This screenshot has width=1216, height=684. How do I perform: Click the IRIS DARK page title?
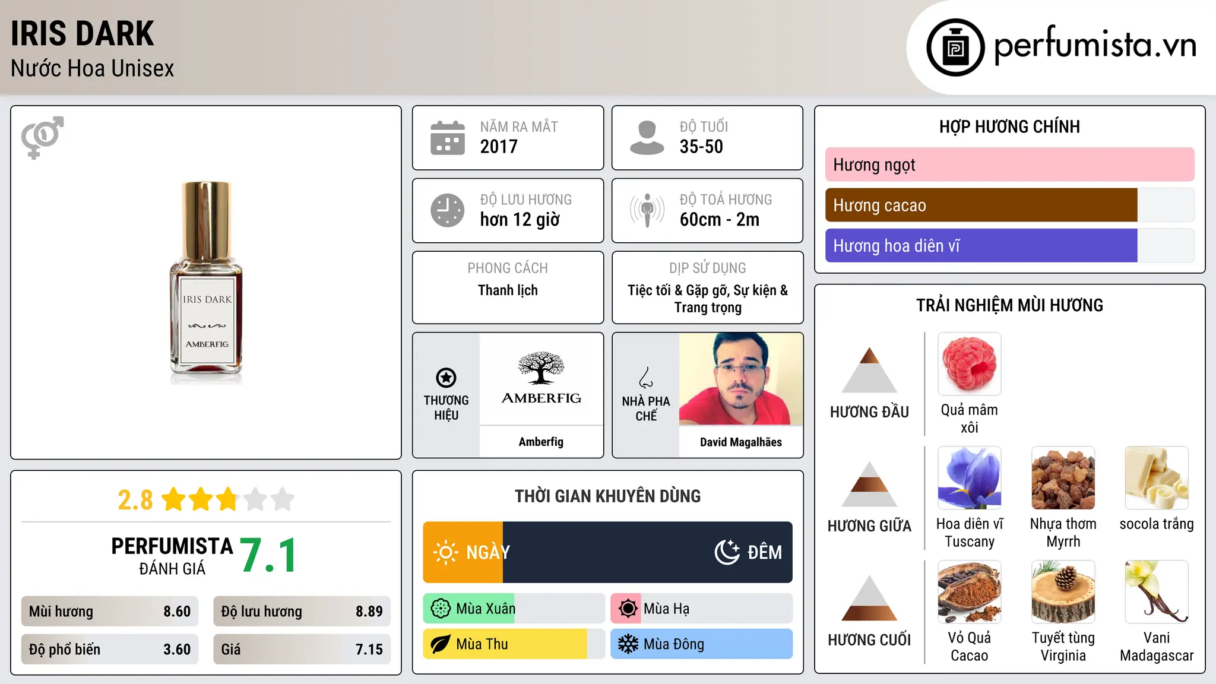[x=83, y=33]
